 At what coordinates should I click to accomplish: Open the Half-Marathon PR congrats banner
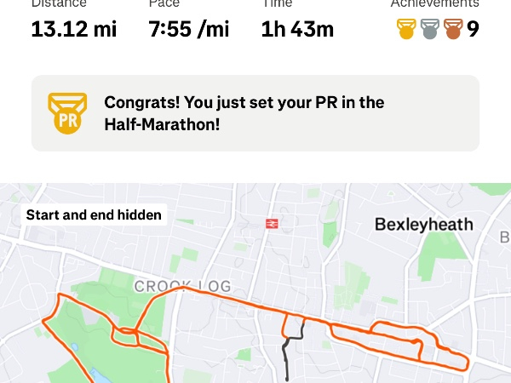(255, 113)
